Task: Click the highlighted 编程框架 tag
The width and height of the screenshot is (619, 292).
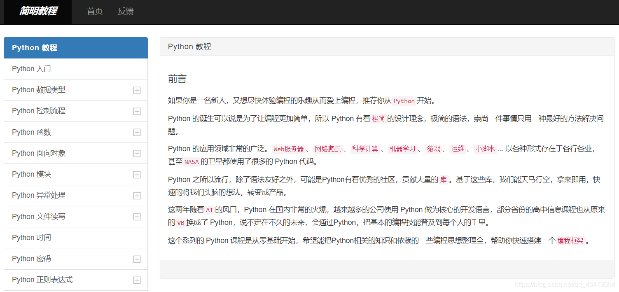Action: pos(570,241)
